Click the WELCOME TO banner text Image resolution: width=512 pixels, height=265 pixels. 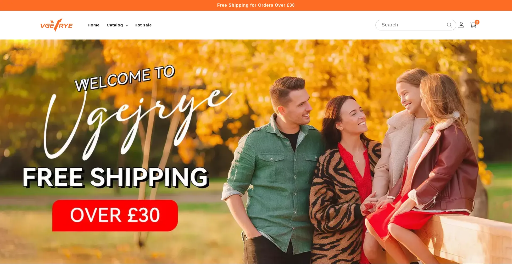[125, 78]
